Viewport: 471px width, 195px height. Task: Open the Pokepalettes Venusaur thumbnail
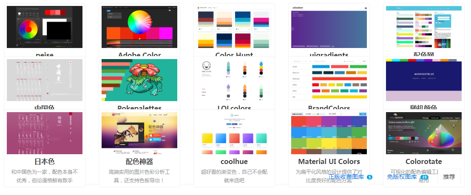click(x=139, y=80)
